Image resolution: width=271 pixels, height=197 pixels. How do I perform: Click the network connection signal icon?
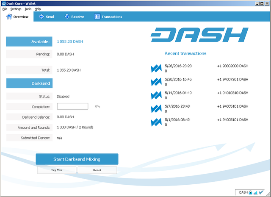255,192
